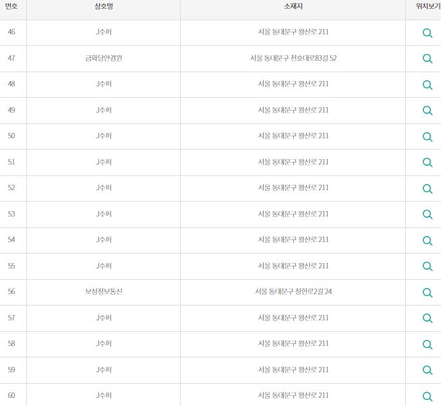The image size is (441, 406).
Task: Click the magnifier icon in row 51
Action: pos(428,163)
